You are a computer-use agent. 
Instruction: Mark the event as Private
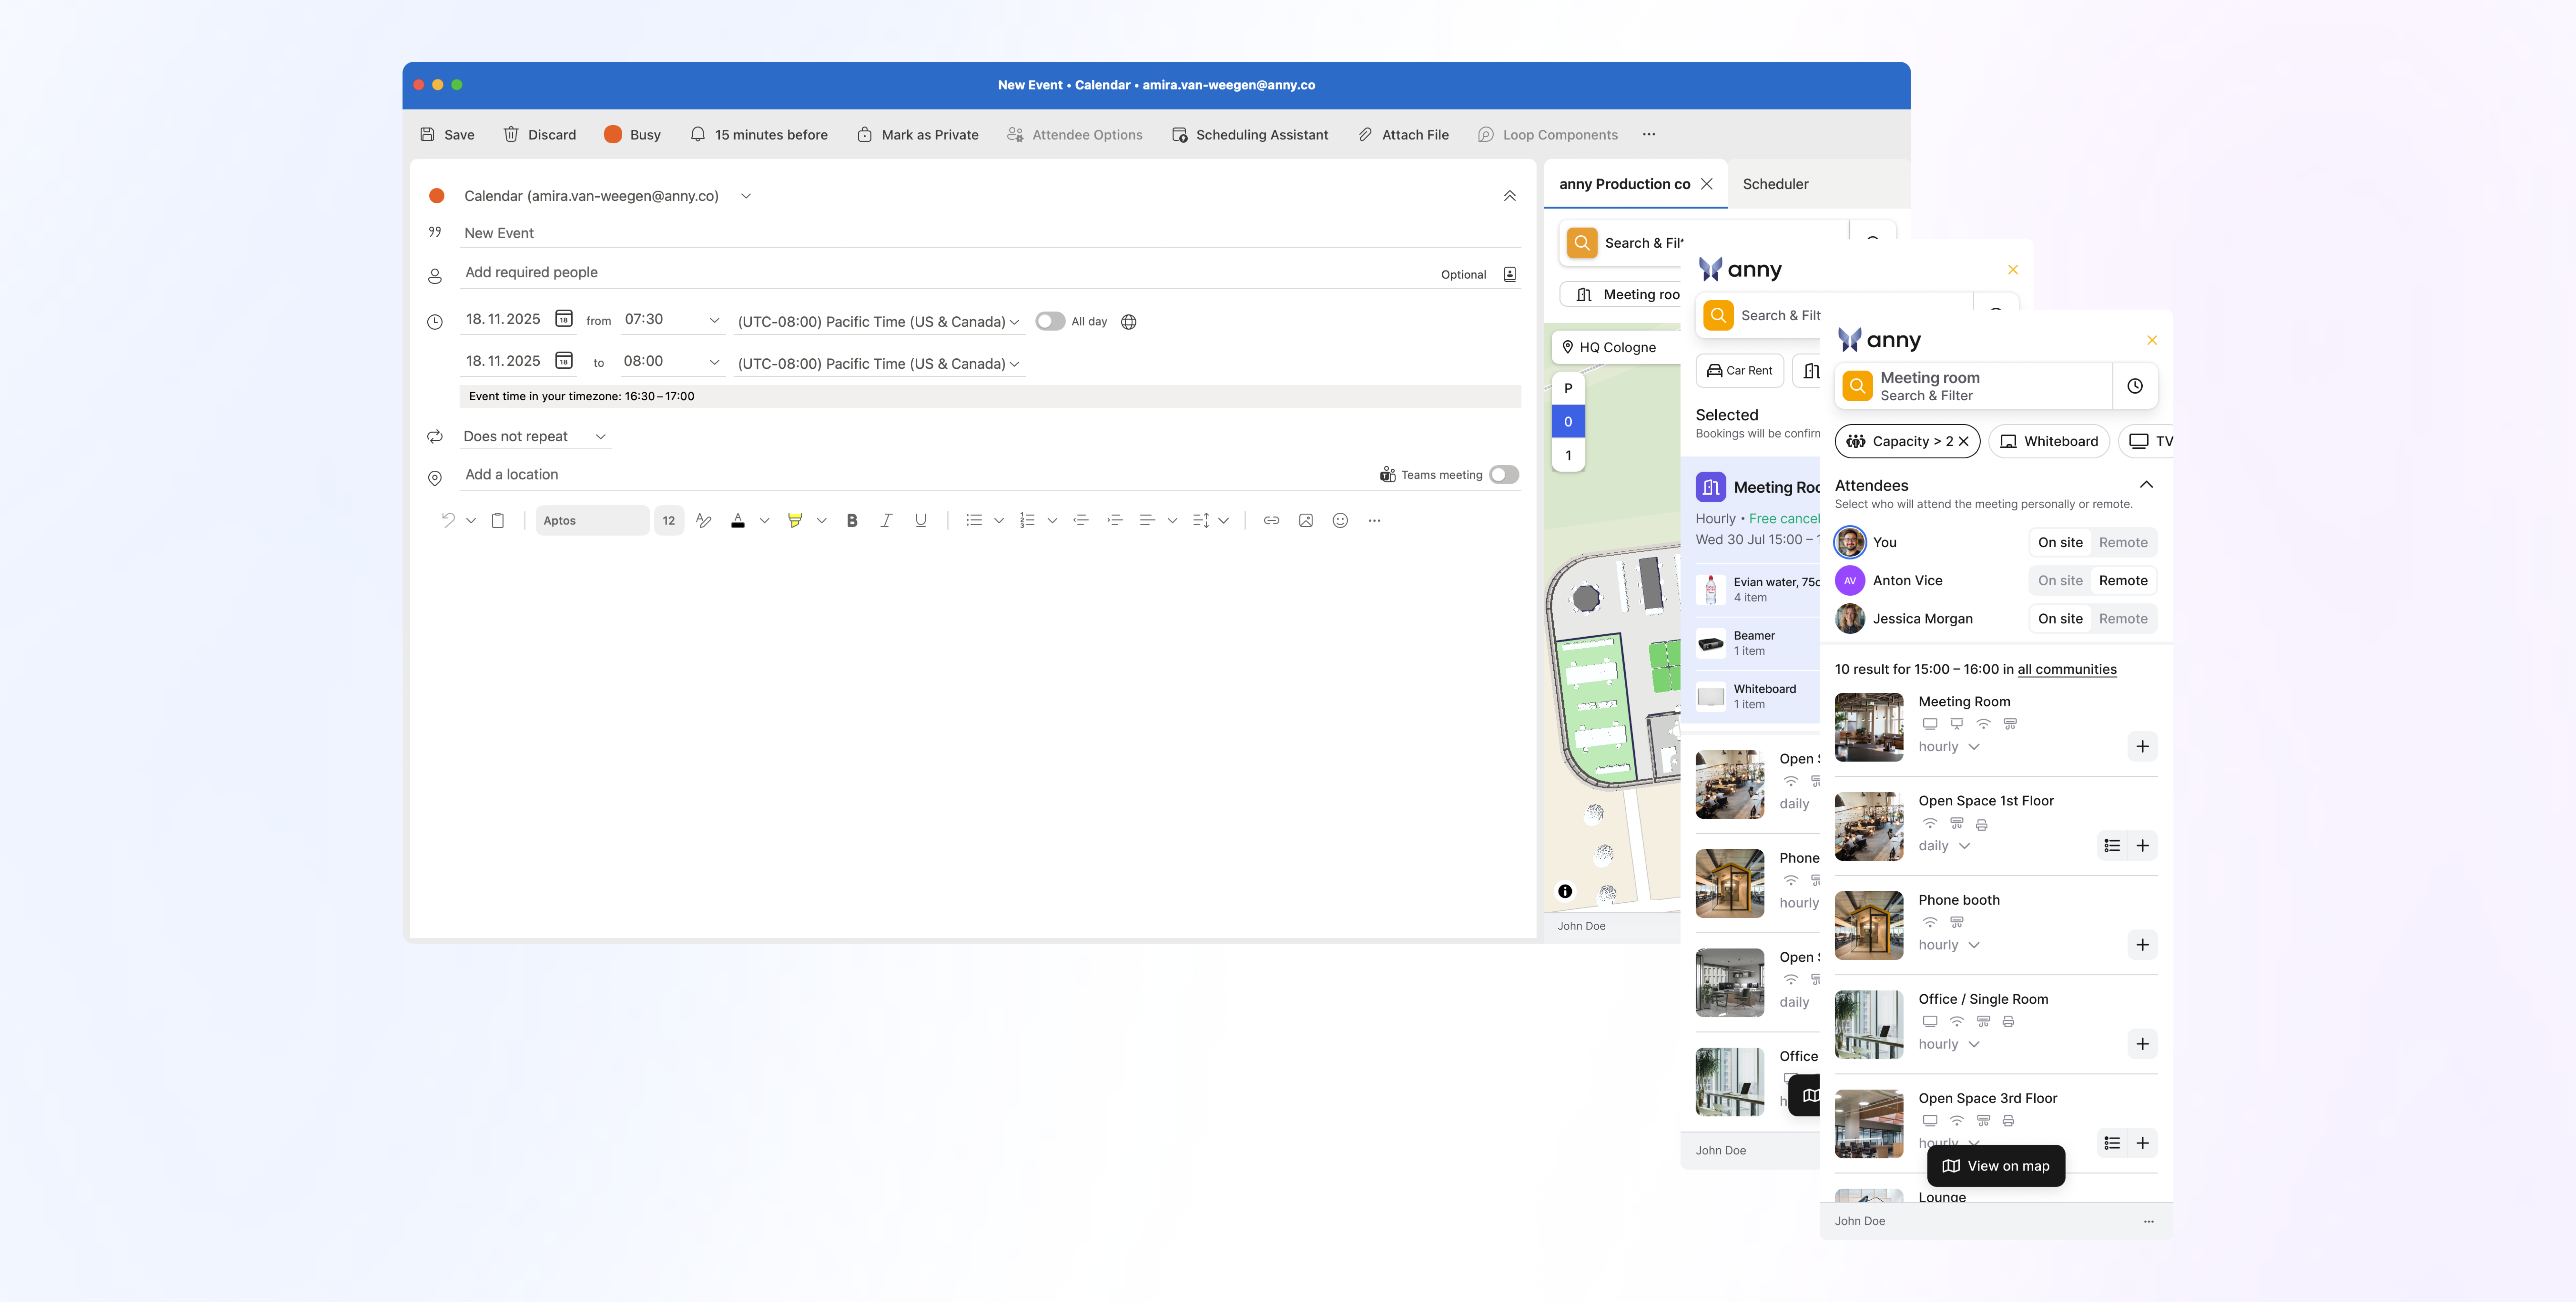click(918, 134)
